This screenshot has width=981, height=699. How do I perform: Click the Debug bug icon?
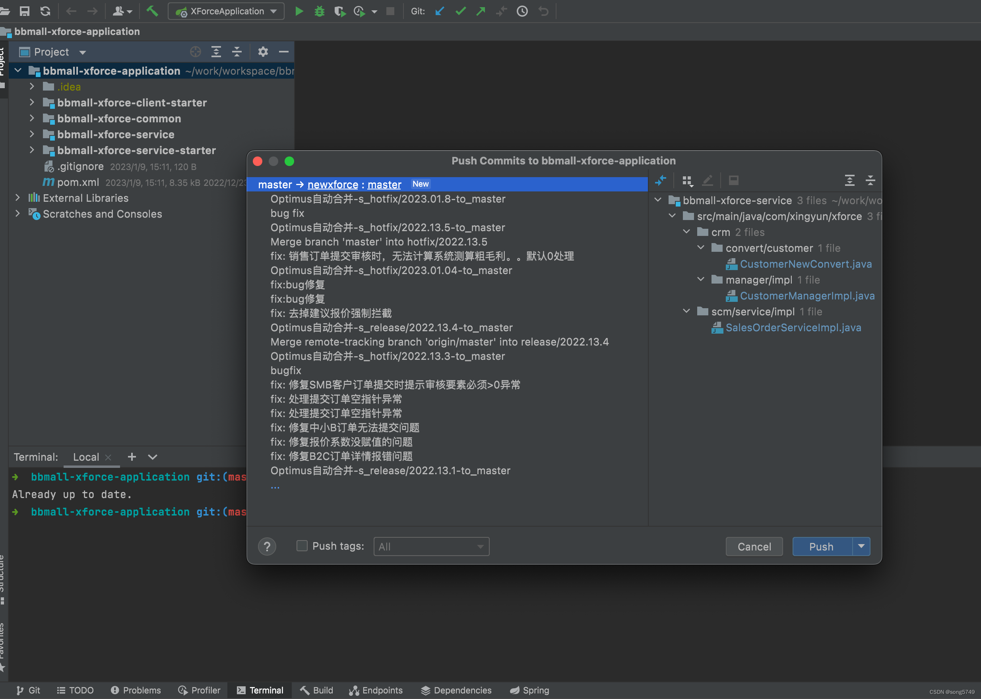point(319,11)
